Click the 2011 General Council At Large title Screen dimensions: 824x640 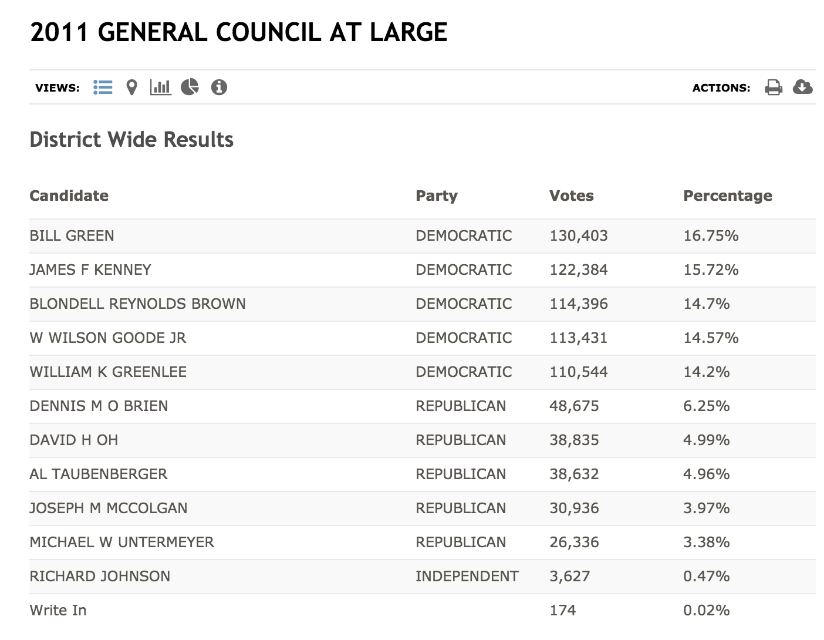point(239,32)
